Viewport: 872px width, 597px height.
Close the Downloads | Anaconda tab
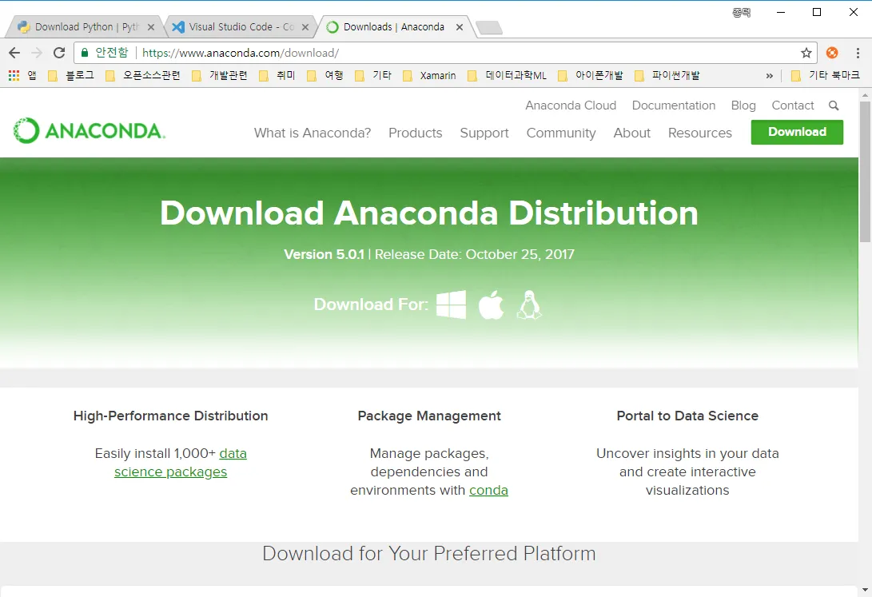pos(460,26)
